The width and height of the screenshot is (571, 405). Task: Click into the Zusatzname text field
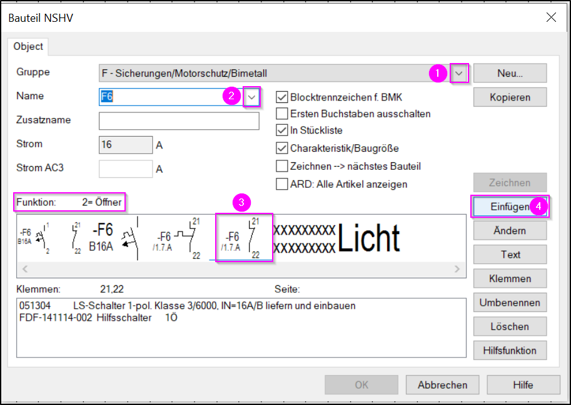179,121
